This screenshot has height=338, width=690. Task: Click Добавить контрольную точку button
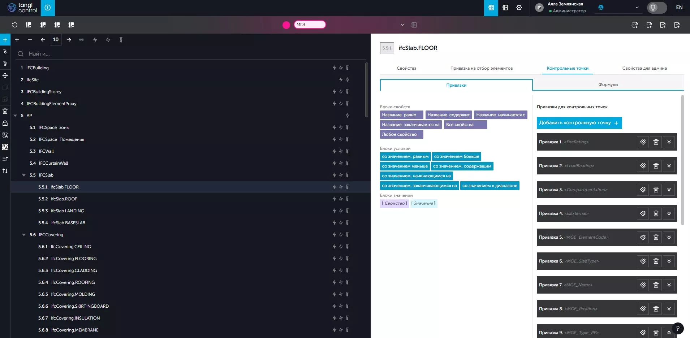tap(579, 123)
